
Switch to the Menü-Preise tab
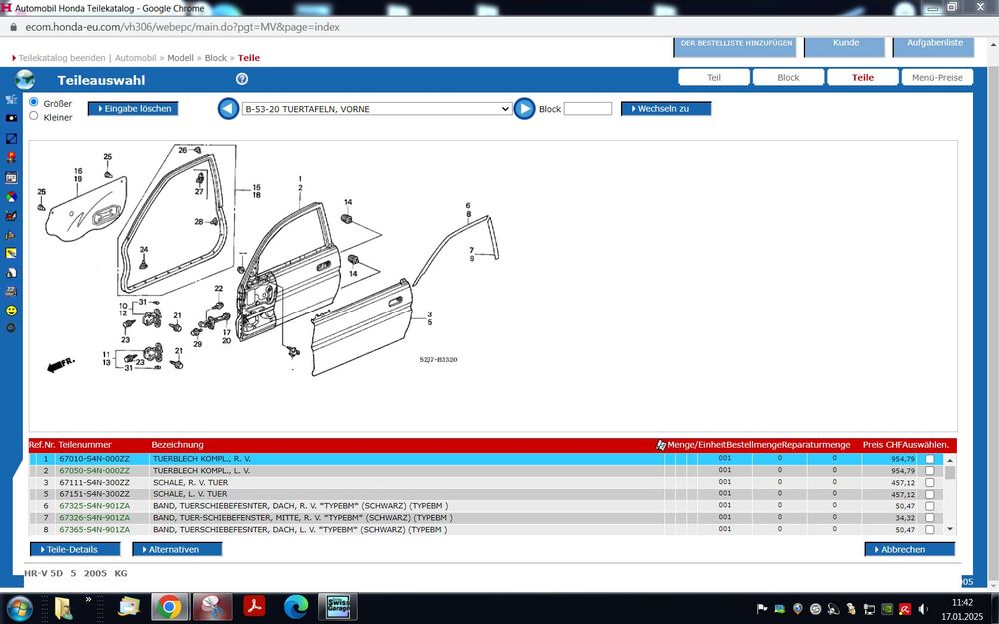(937, 77)
